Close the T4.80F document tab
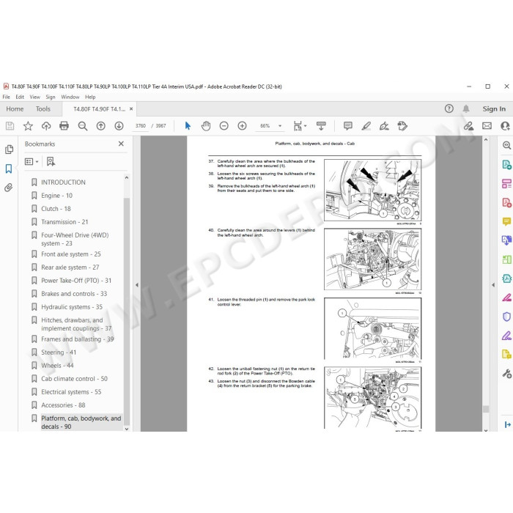This screenshot has height=513, width=513. tap(131, 109)
